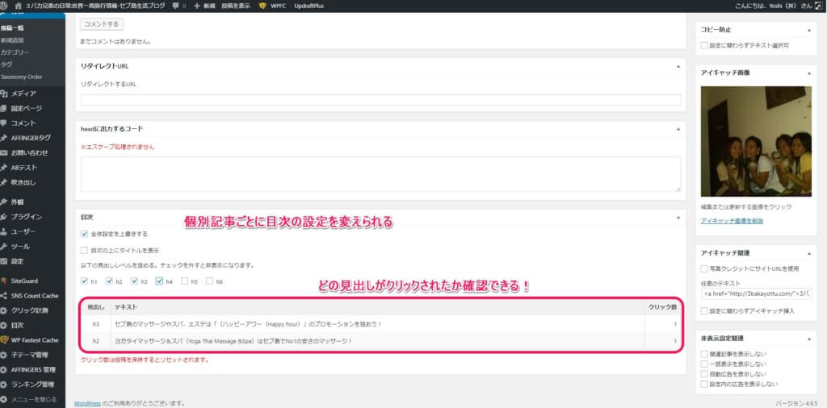Click the WordPress logo in admin bar

[4, 6]
